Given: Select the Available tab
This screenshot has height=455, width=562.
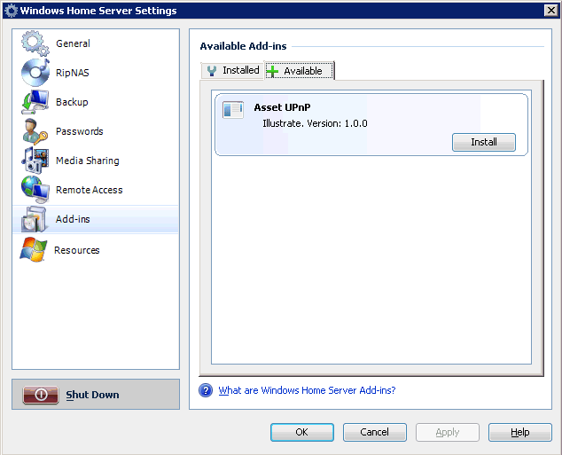Looking at the screenshot, I should pos(300,71).
